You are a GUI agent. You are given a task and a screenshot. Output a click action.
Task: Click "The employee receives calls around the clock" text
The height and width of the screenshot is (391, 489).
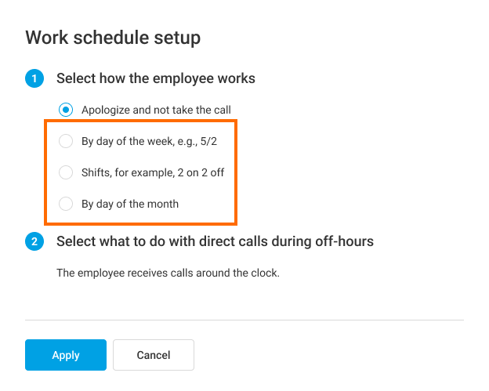pyautogui.click(x=168, y=273)
